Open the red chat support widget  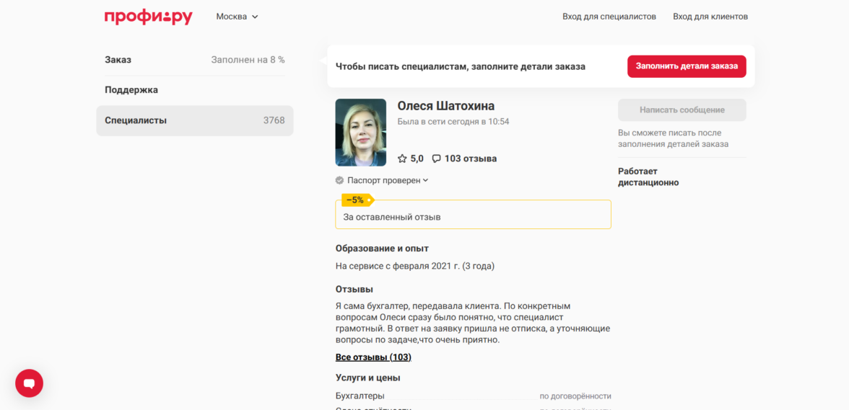pyautogui.click(x=30, y=383)
